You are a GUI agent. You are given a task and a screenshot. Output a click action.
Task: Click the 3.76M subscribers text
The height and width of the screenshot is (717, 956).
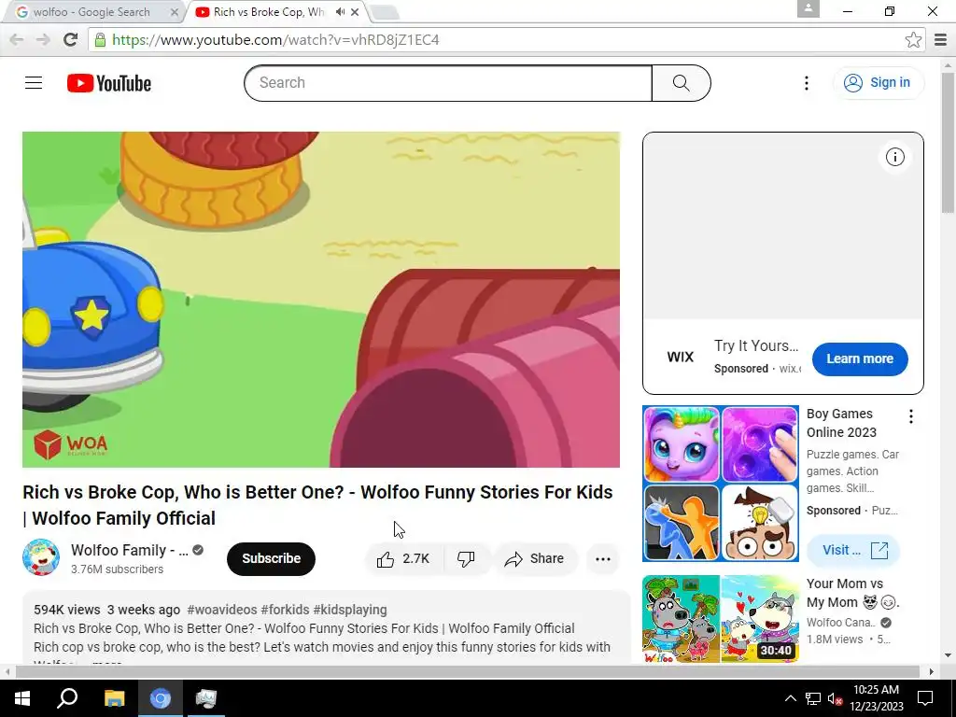pyautogui.click(x=117, y=569)
